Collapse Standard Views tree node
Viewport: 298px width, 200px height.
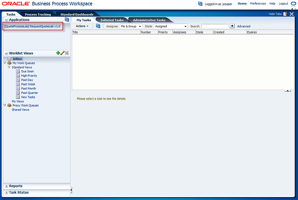point(9,67)
